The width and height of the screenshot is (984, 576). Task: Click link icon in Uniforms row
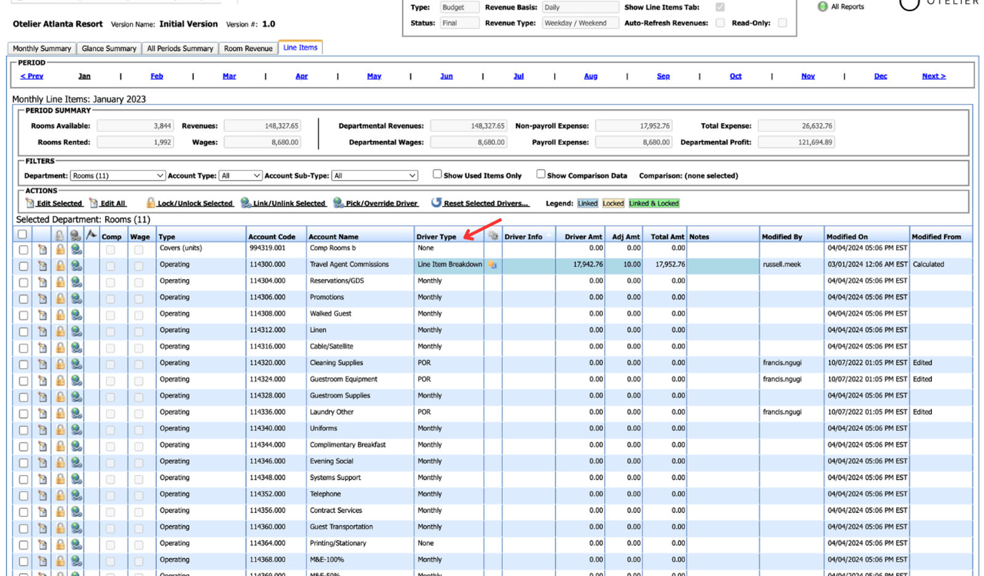pyautogui.click(x=76, y=430)
